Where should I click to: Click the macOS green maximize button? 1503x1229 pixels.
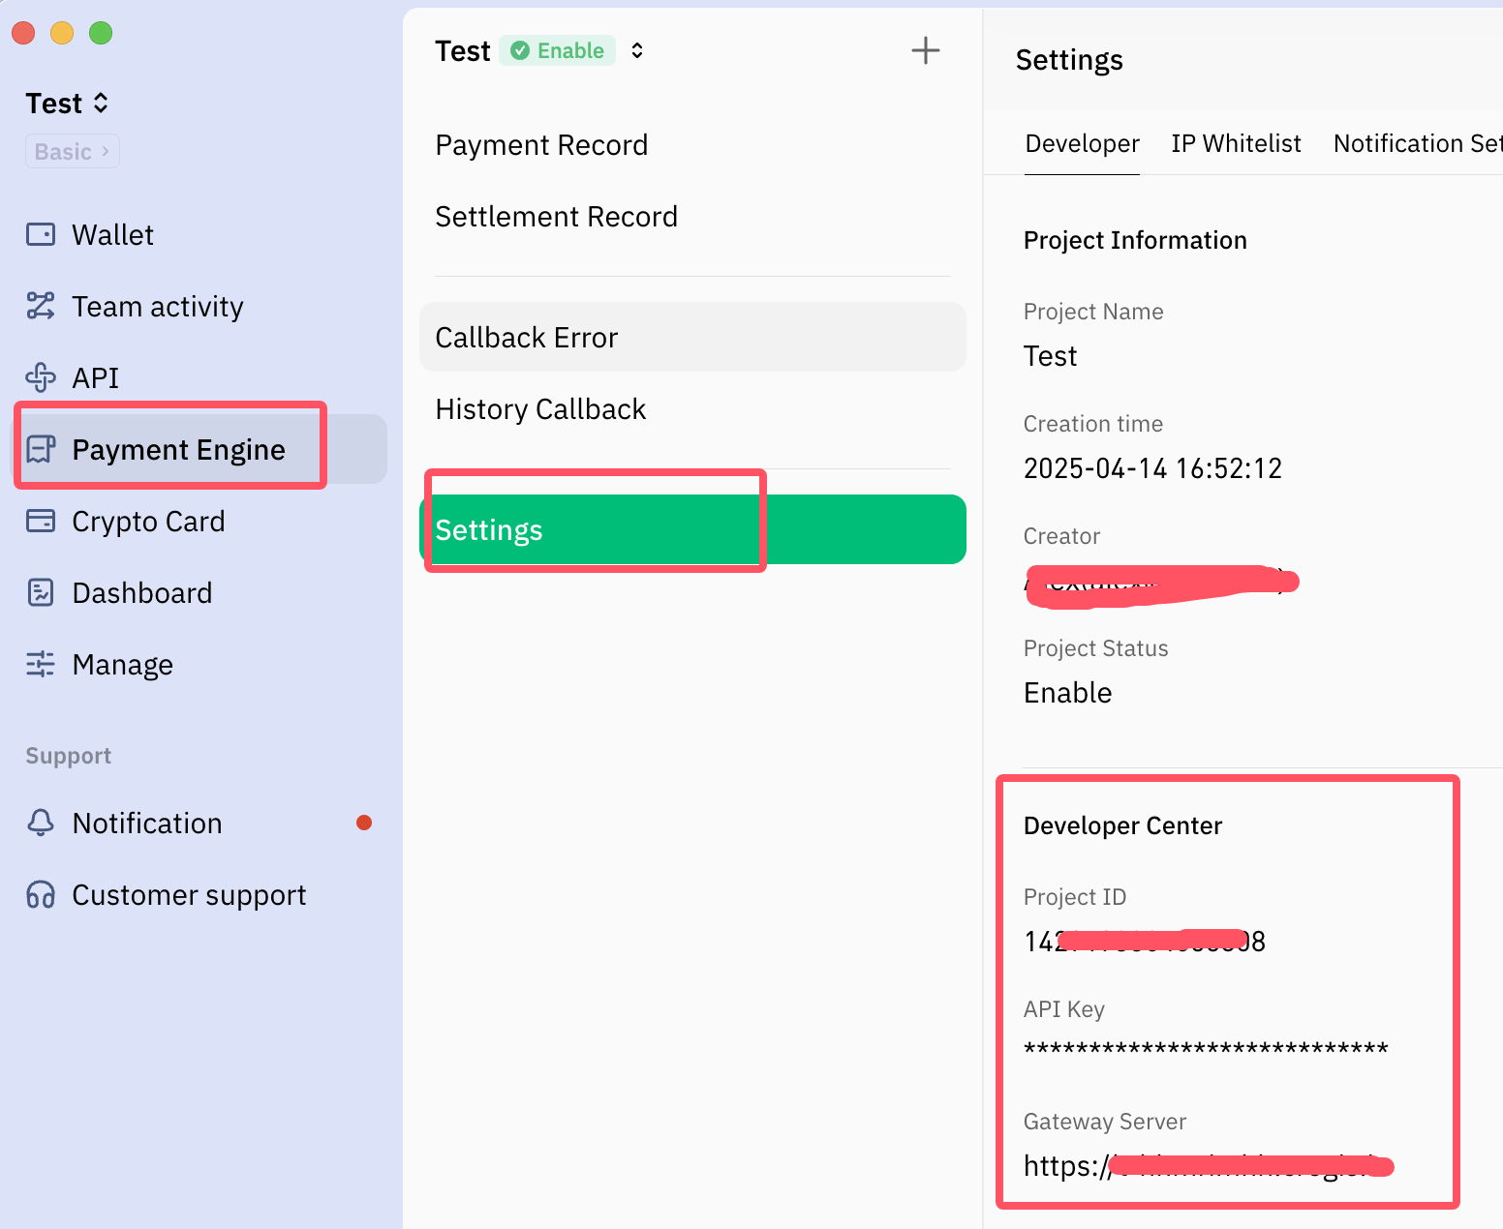click(101, 33)
